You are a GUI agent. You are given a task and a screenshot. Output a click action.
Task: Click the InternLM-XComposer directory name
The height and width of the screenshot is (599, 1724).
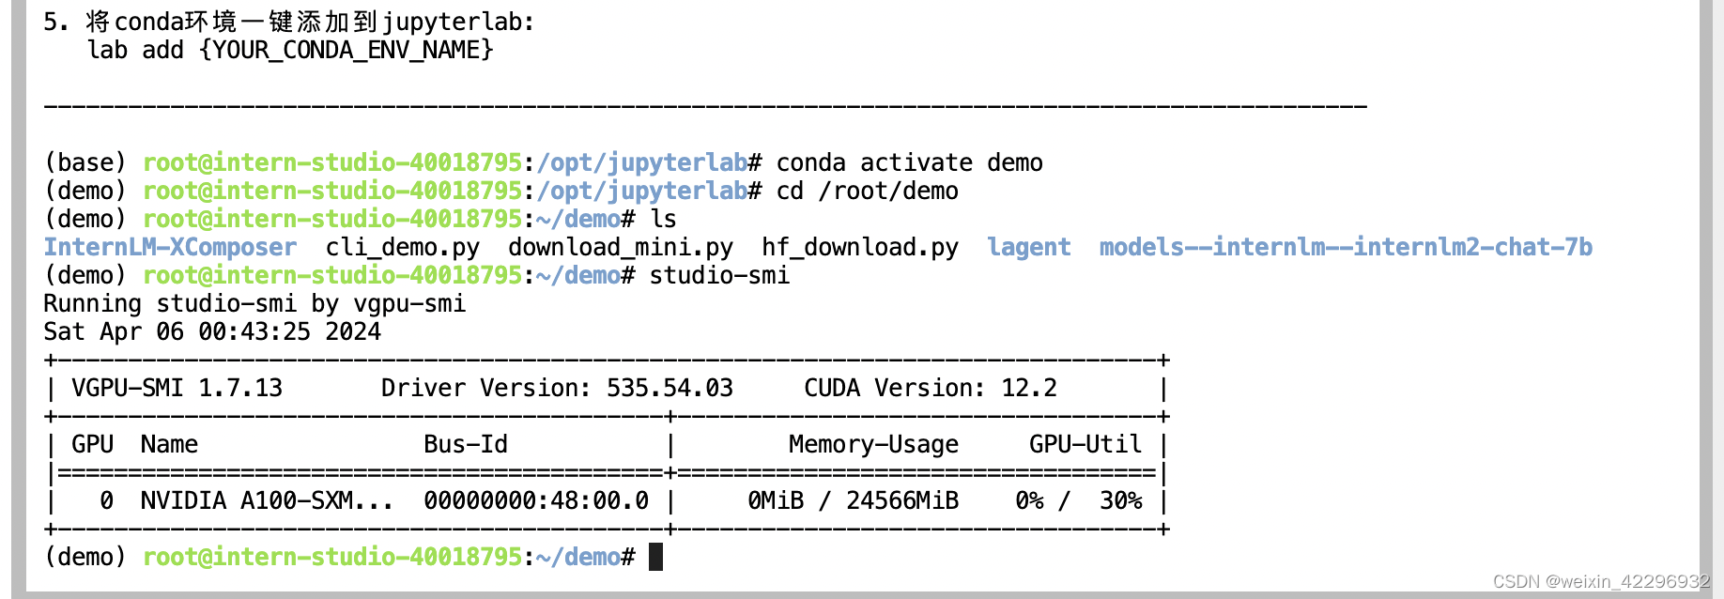click(x=170, y=247)
